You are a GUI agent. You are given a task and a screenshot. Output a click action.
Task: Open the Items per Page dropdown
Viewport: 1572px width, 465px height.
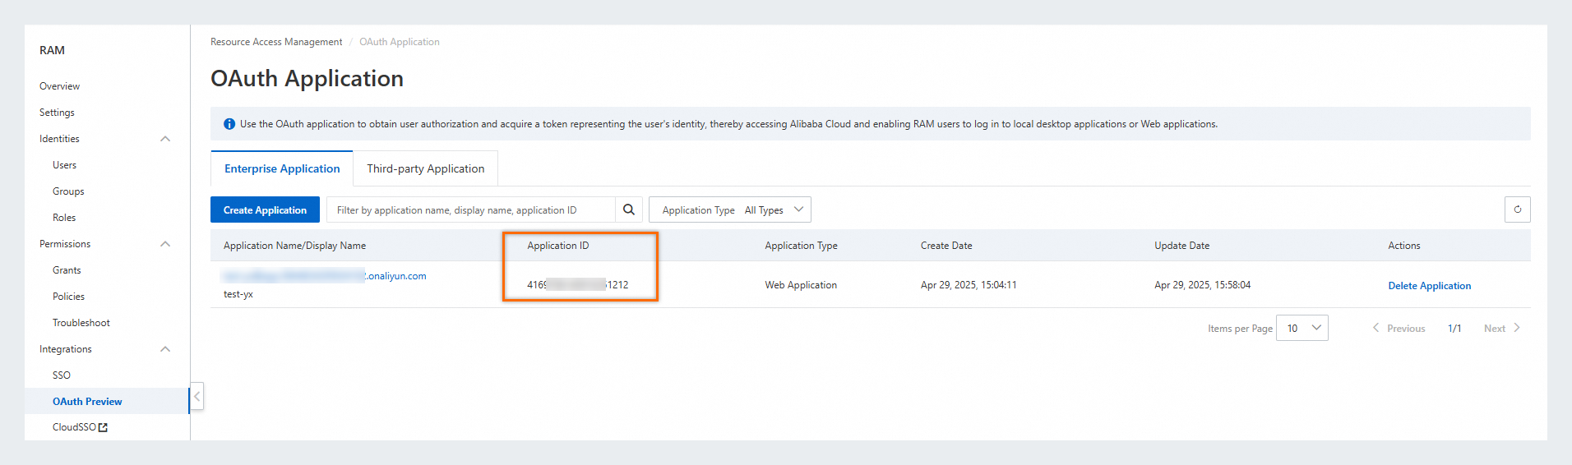click(1302, 328)
